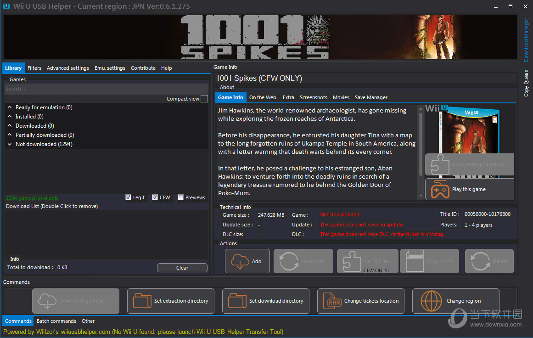Image resolution: width=533 pixels, height=338 pixels.
Task: Click the 1001 Spikes banner image
Action: coord(260,37)
